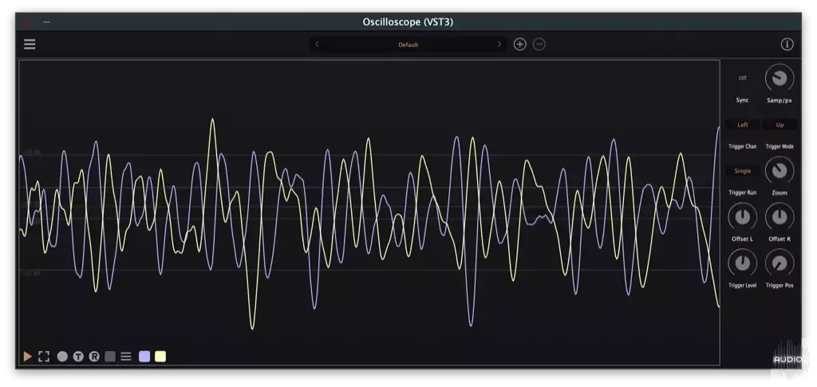The image size is (817, 387).
Task: Close the window with red button
Action: coord(26,22)
